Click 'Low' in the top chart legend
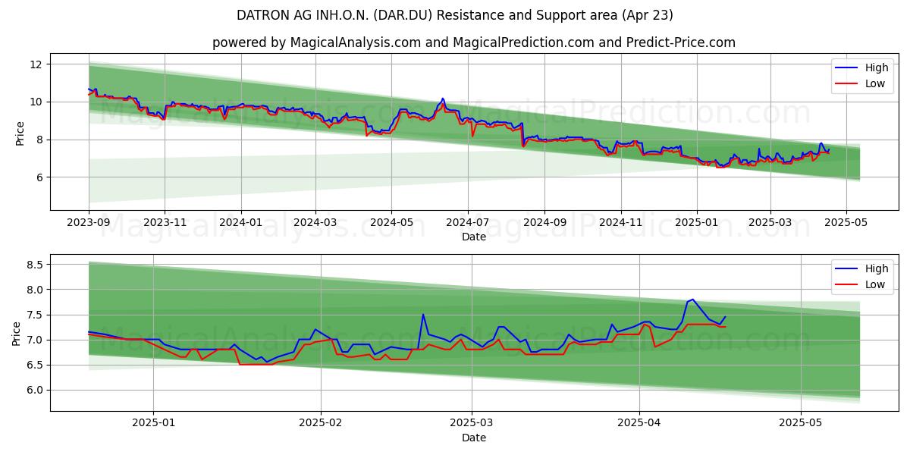910x455 pixels. [x=875, y=83]
